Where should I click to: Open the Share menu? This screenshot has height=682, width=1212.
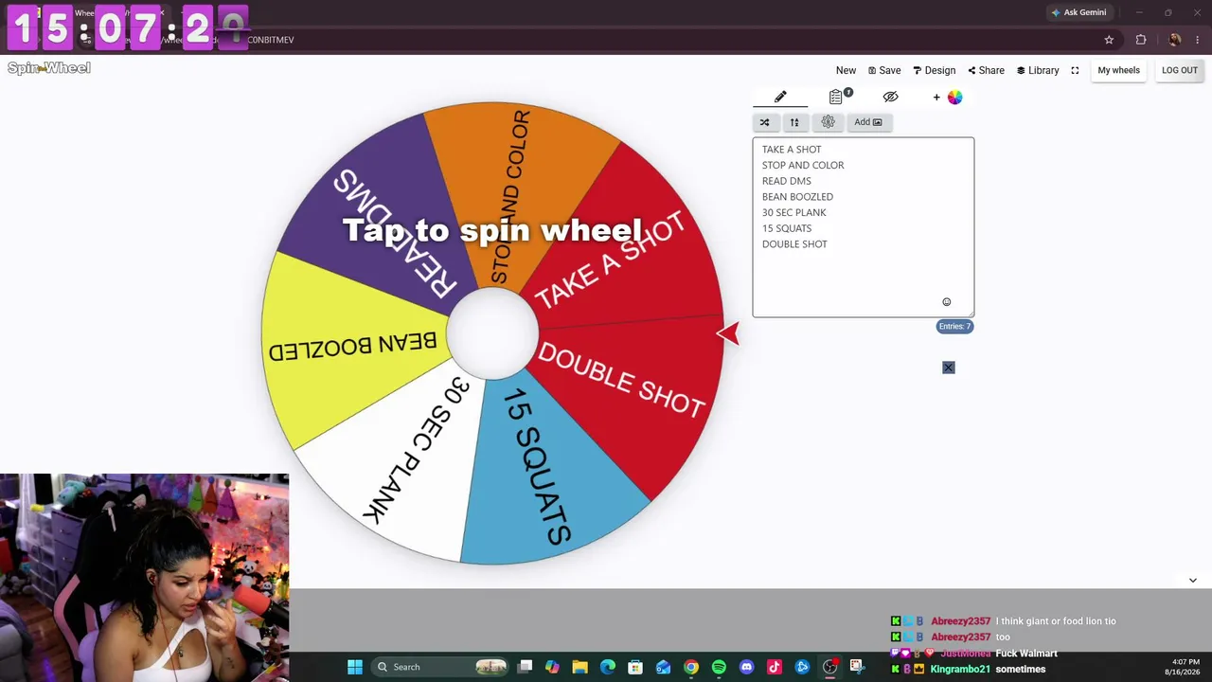[987, 70]
